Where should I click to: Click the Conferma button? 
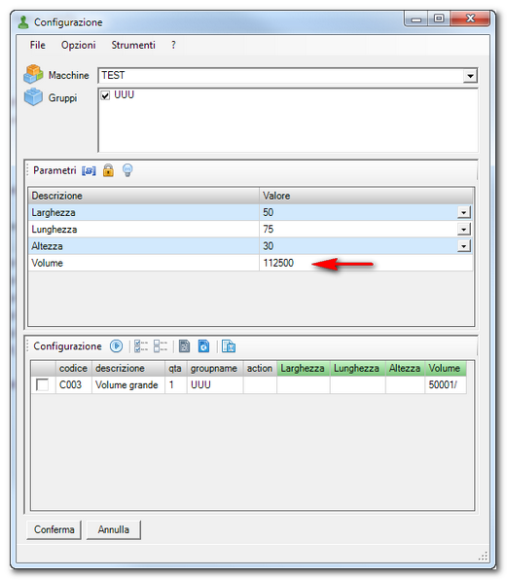(x=54, y=529)
